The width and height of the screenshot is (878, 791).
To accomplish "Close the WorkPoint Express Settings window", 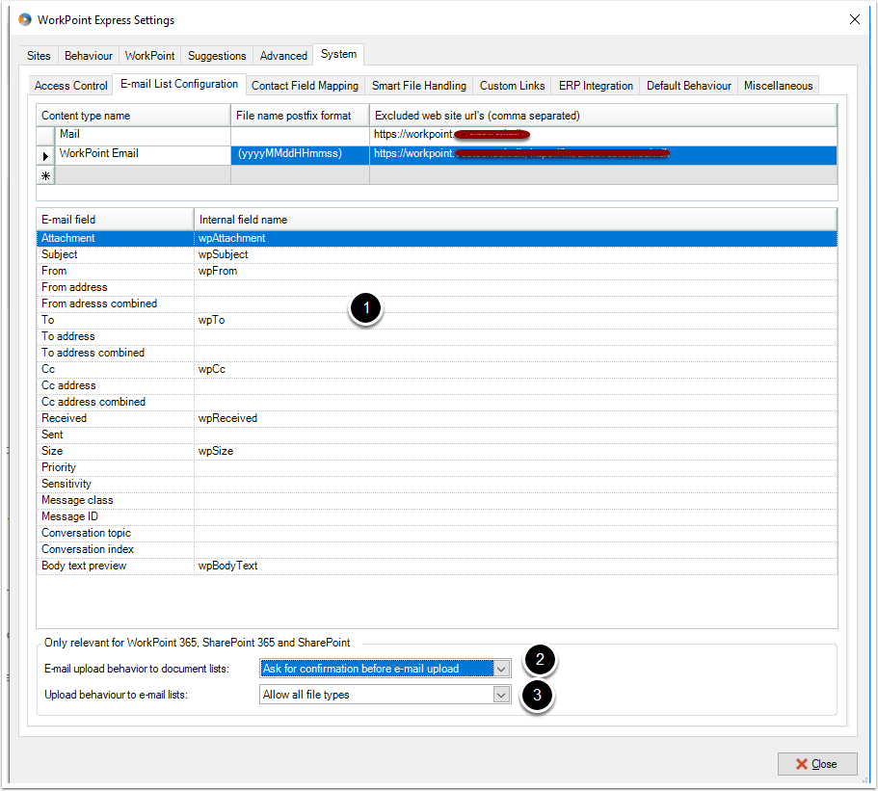I will (x=855, y=19).
